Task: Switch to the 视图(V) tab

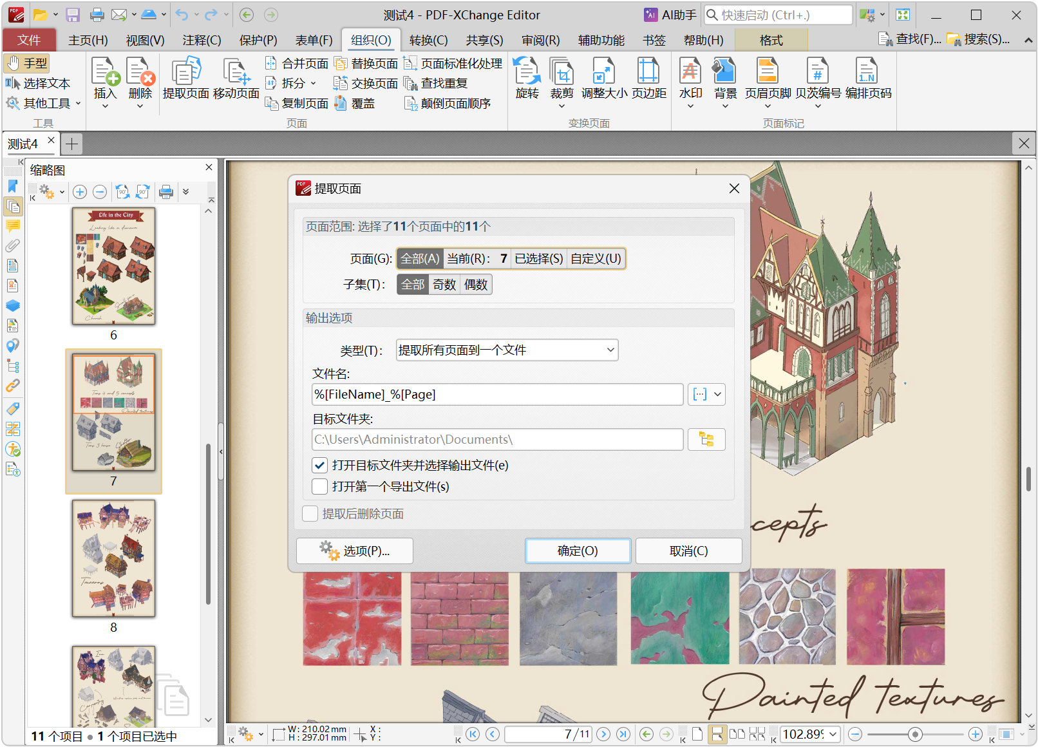Action: [145, 40]
